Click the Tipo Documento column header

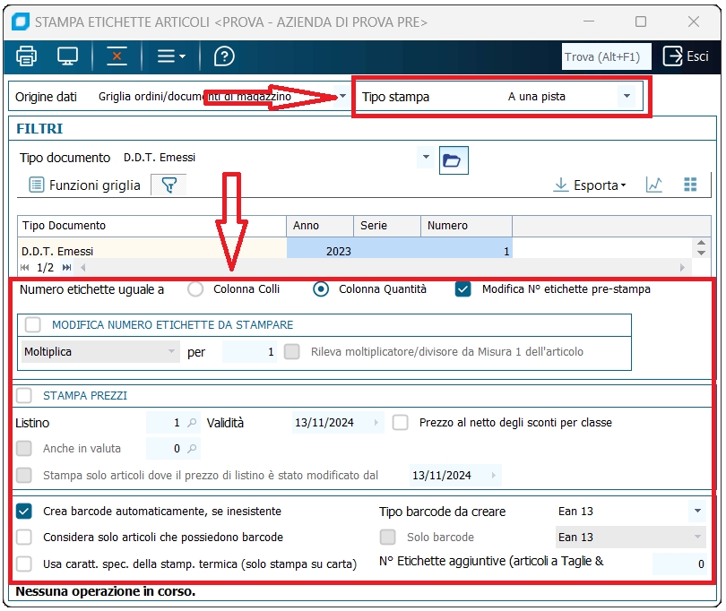[x=151, y=226]
